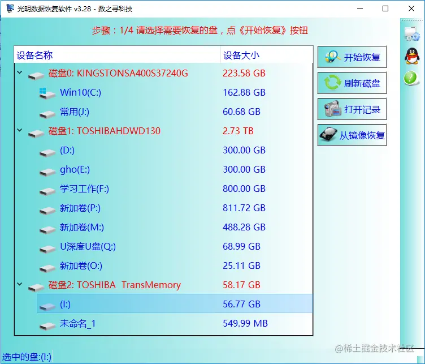Select disk 磁盘0: KINGSTONSA400S37240G
This screenshot has height=364, width=425.
pyautogui.click(x=118, y=73)
